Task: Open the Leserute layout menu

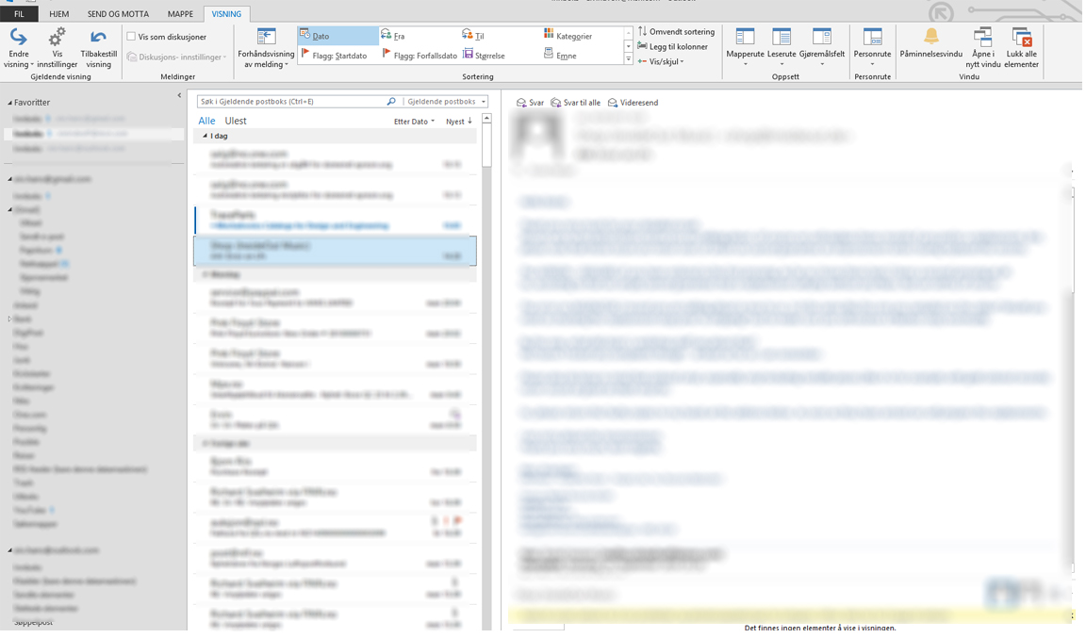Action: tap(782, 48)
